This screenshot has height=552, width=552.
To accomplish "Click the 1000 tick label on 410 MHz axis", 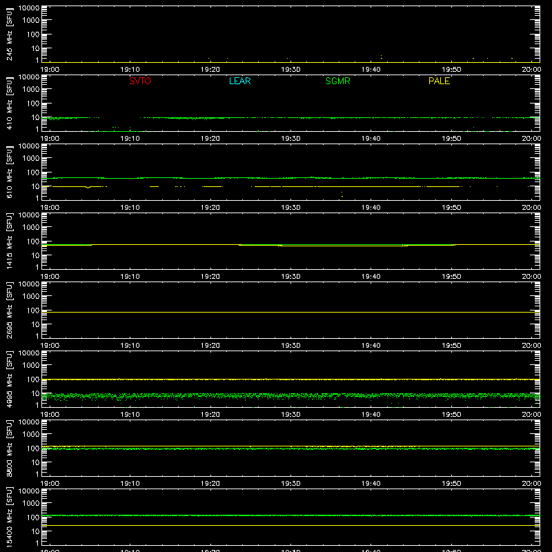I will coord(30,90).
